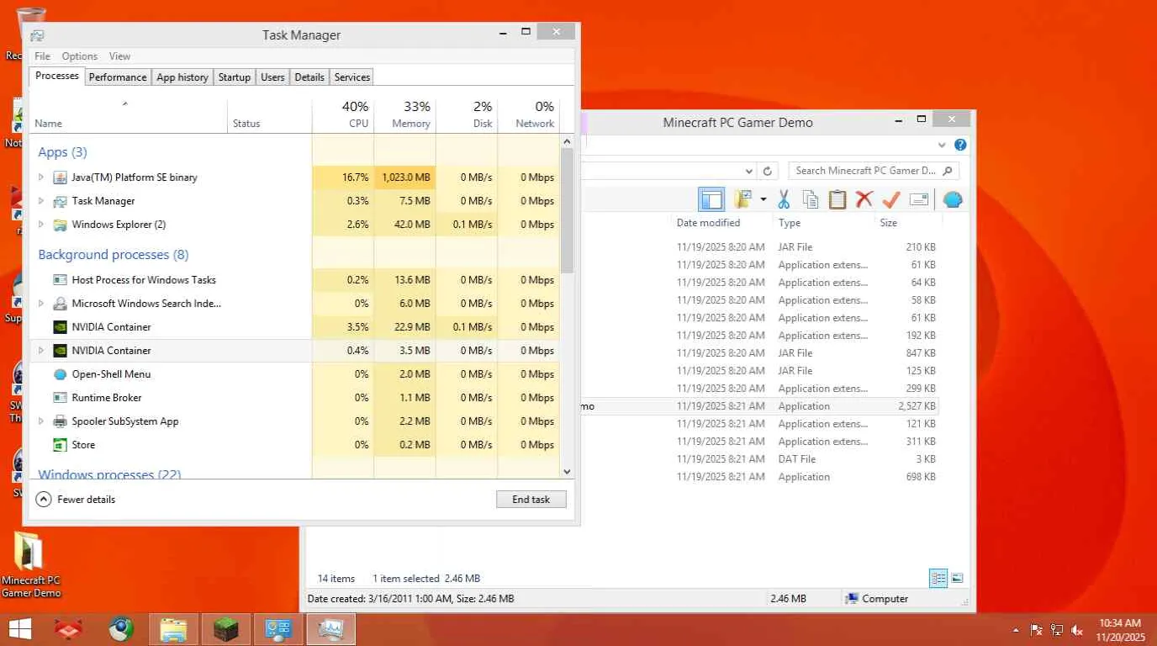Open the blue shell settings icon in Explorer
This screenshot has width=1157, height=646.
[x=953, y=199]
